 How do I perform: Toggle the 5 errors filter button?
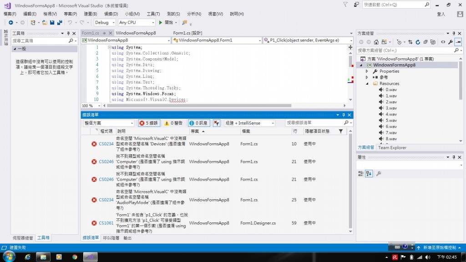149,123
